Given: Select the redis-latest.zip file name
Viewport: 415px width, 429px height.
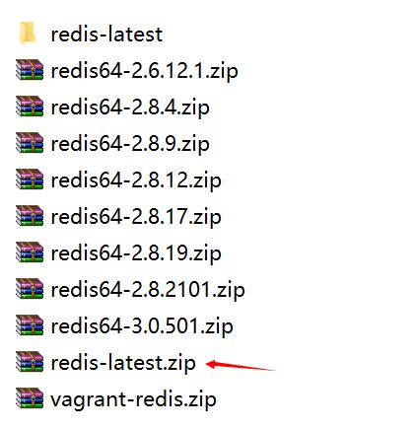Looking at the screenshot, I should pos(123,363).
